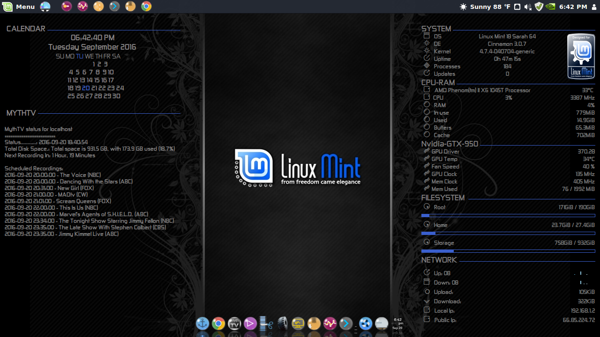Click the wired network tray icon
Image resolution: width=600 pixels, height=337 pixels.
point(517,7)
